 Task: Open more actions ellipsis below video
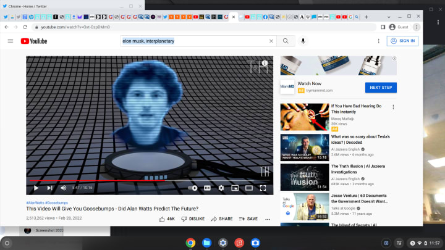coord(268,219)
